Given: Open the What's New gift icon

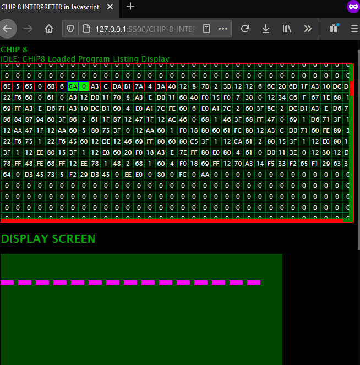Looking at the screenshot, I should [x=334, y=29].
